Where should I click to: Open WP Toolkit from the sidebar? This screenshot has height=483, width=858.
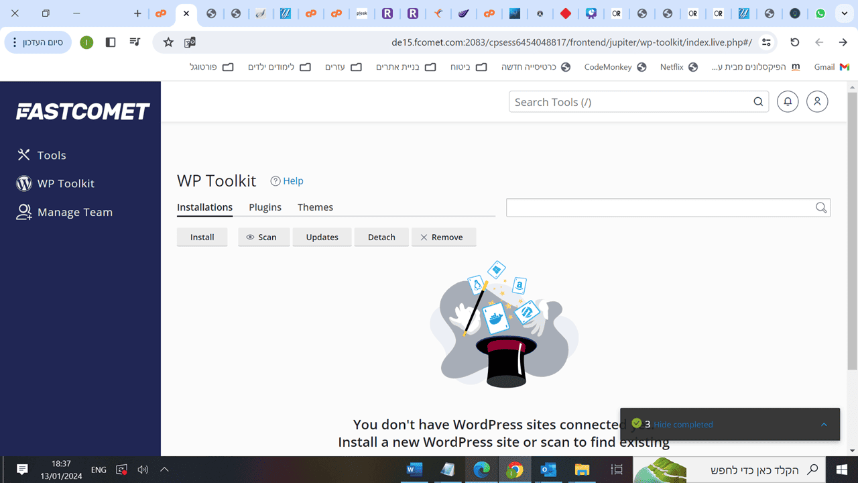coord(56,183)
